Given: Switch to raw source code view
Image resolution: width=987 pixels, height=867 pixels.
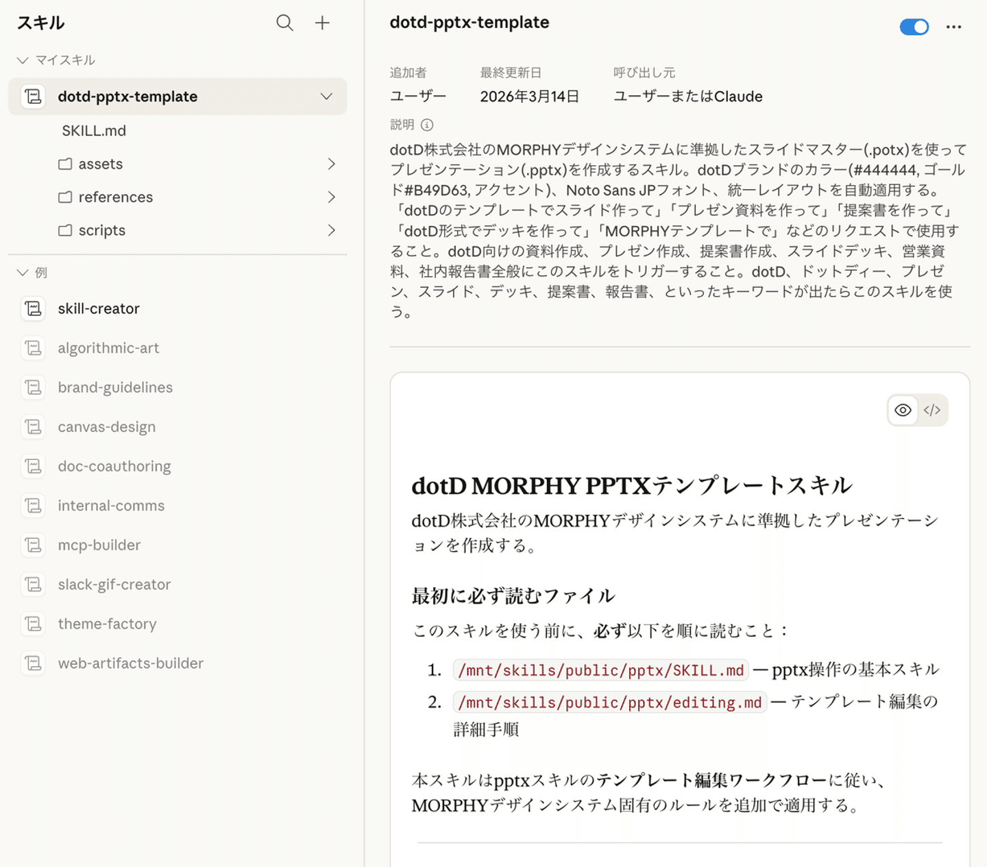Looking at the screenshot, I should (x=932, y=410).
